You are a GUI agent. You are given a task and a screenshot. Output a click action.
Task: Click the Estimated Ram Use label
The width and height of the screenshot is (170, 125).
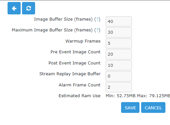point(79,96)
